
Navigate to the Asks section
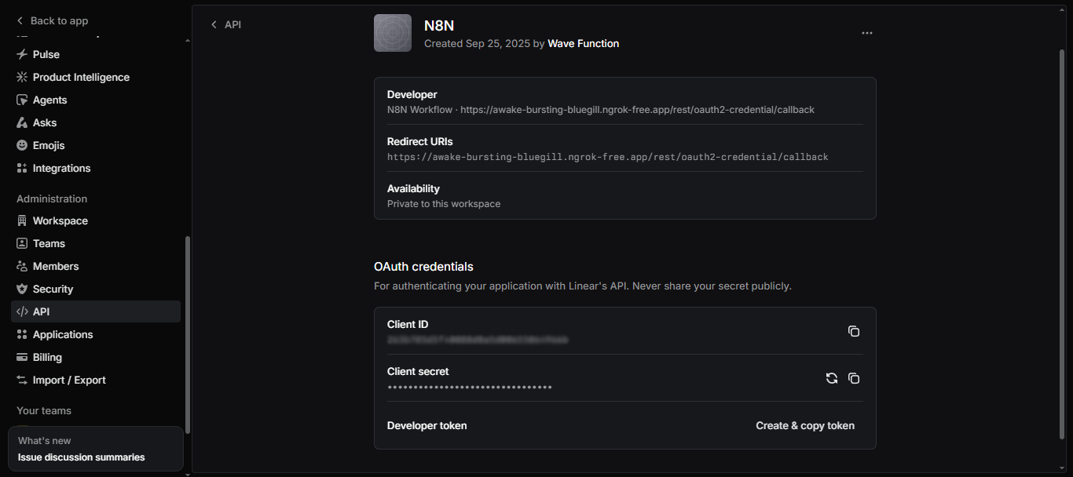point(44,122)
